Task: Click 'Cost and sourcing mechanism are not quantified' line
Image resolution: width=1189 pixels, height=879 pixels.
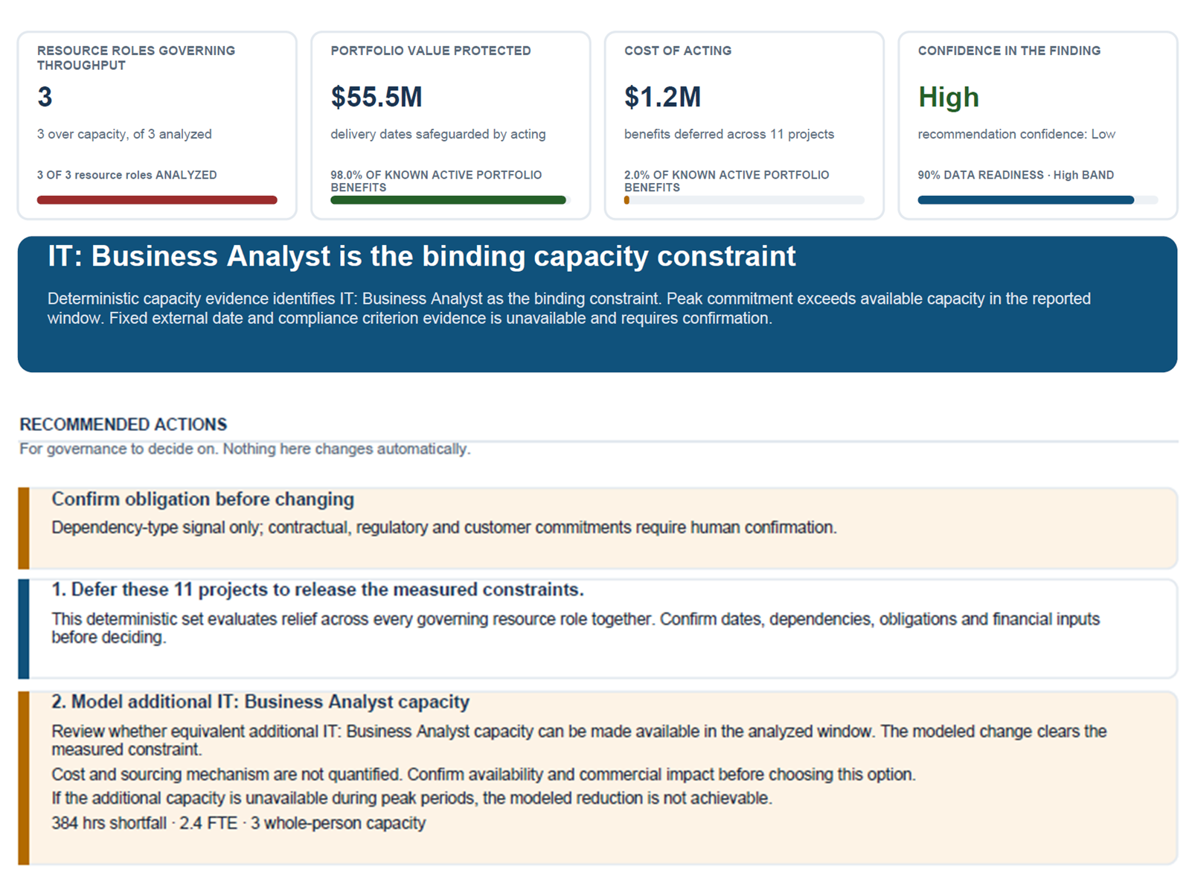Action: click(x=484, y=775)
